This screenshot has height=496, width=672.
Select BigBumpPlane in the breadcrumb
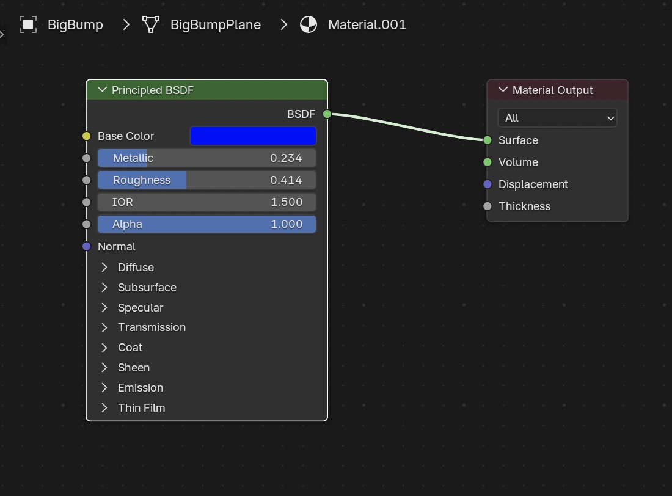click(216, 25)
